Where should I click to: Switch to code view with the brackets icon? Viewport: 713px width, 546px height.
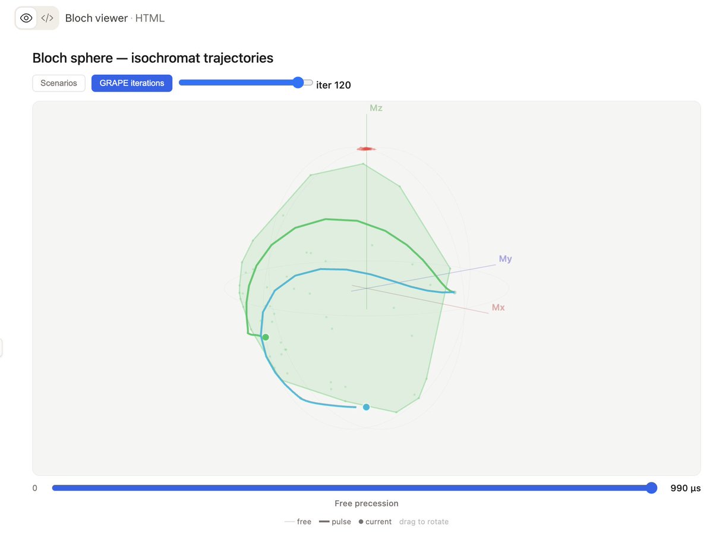pos(48,18)
